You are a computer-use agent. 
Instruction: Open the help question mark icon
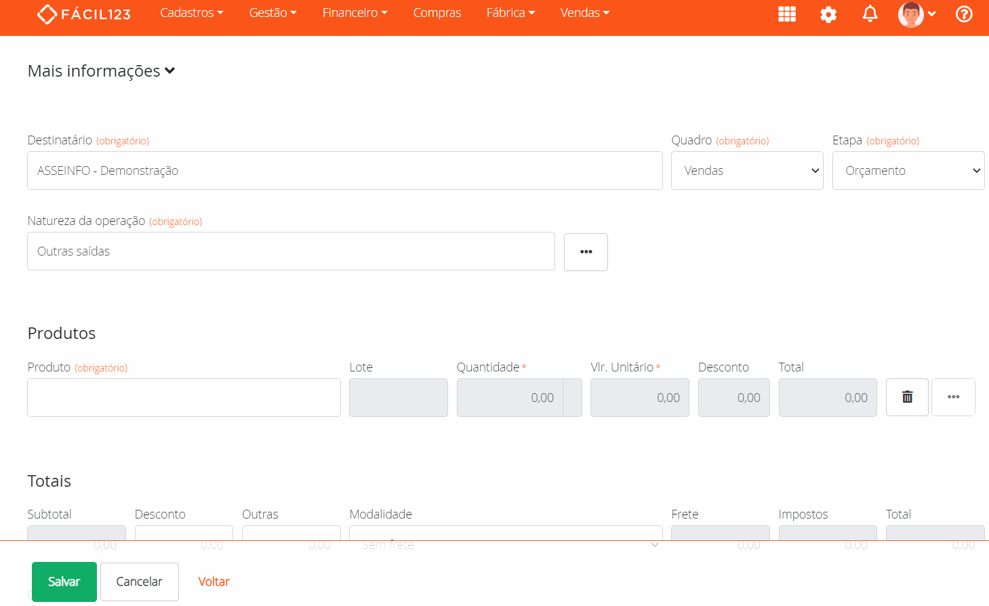964,14
